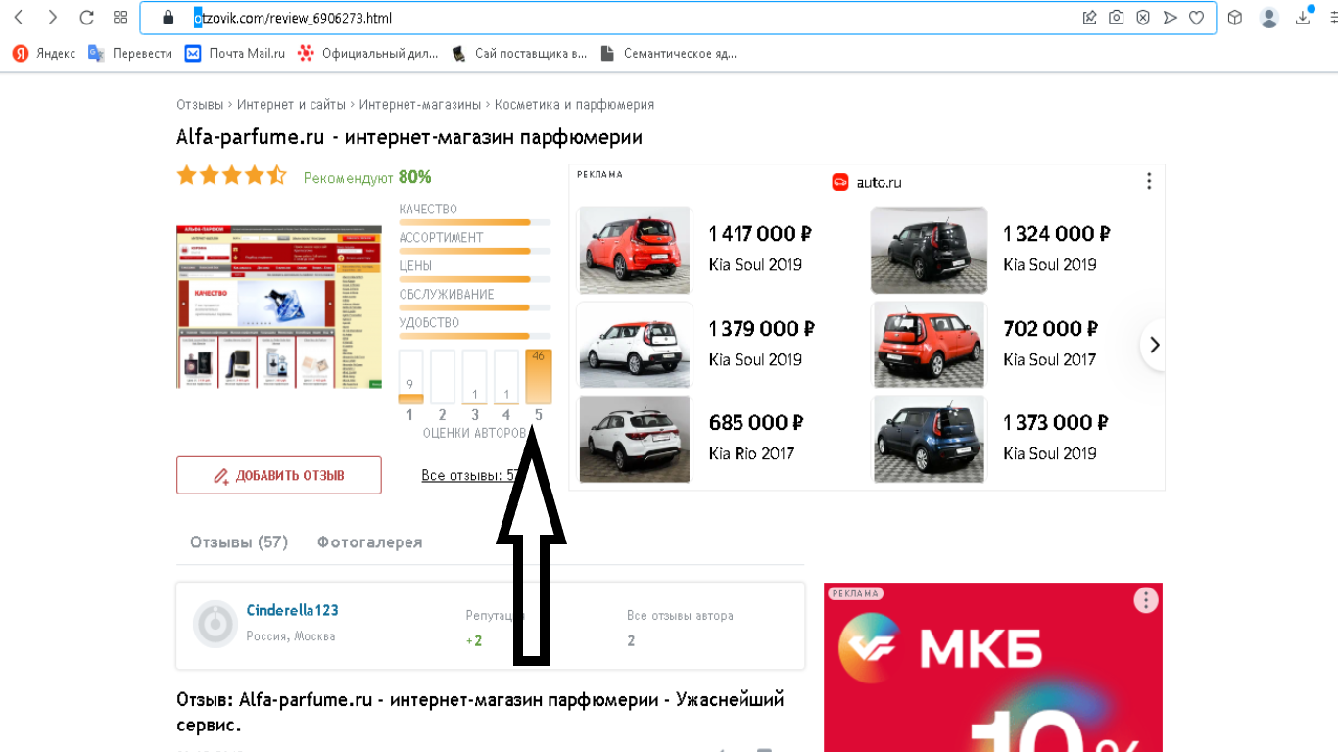
Task: Select rating 3 histogram column
Action: [x=474, y=377]
